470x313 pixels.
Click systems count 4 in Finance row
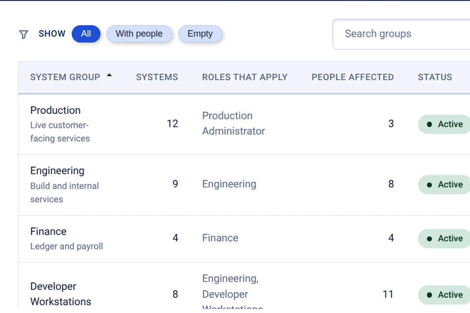coord(175,238)
